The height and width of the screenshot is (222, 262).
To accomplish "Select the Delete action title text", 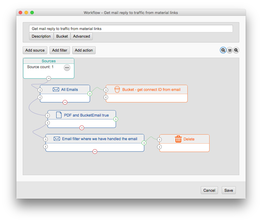I will click(x=189, y=139).
